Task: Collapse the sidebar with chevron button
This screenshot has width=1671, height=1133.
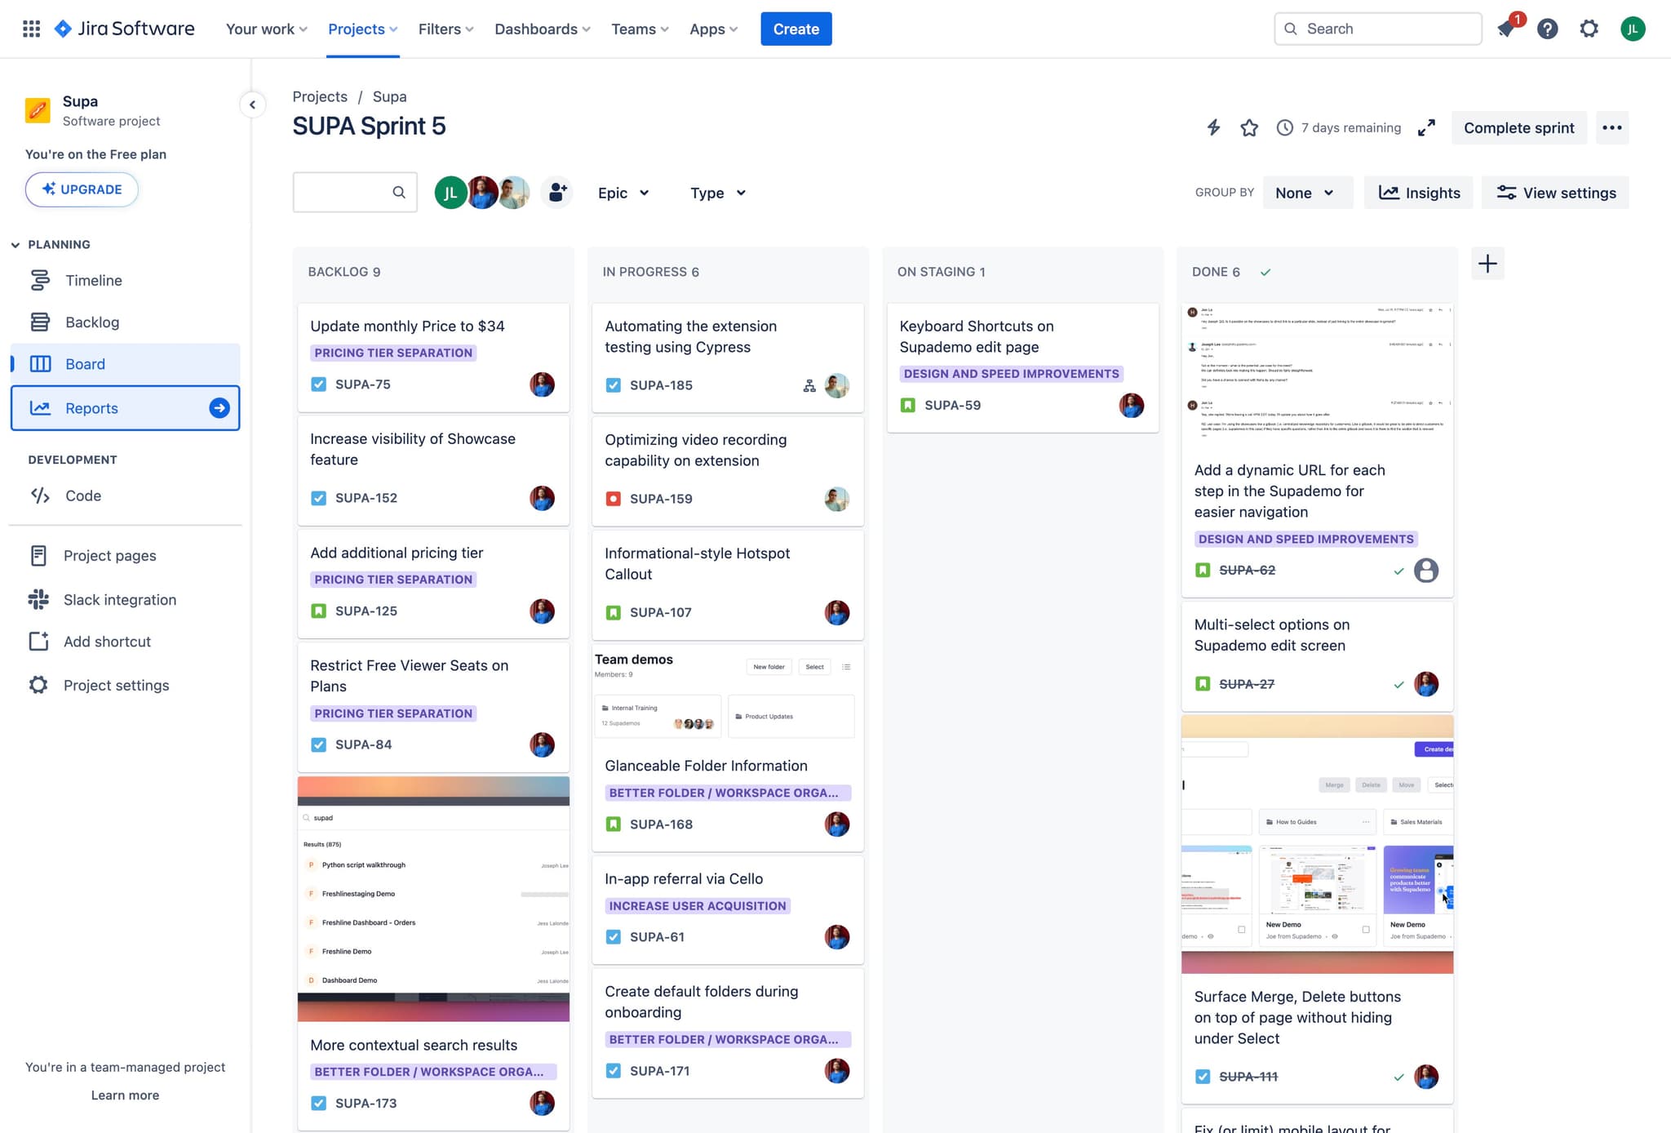Action: 252,104
